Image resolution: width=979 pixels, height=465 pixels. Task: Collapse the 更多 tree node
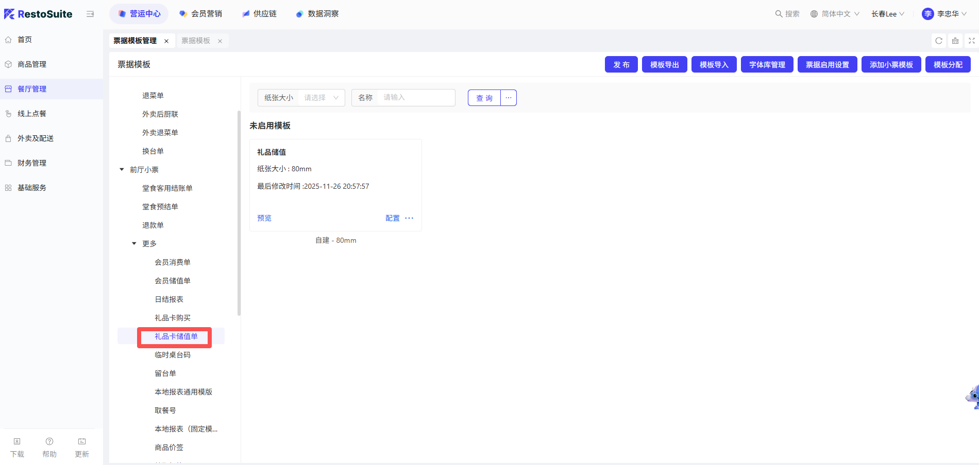coord(134,244)
